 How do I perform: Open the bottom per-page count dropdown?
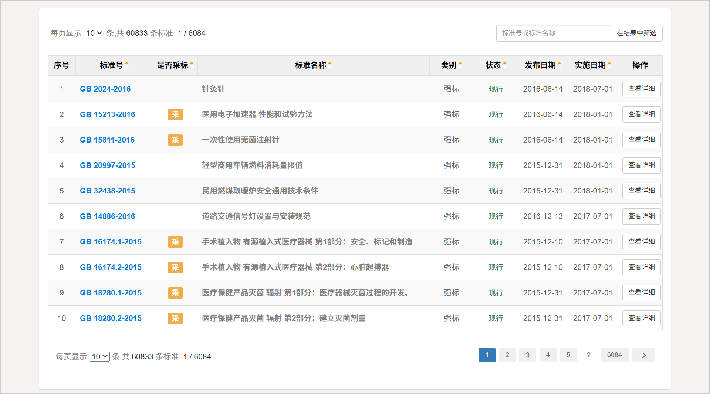pos(99,356)
